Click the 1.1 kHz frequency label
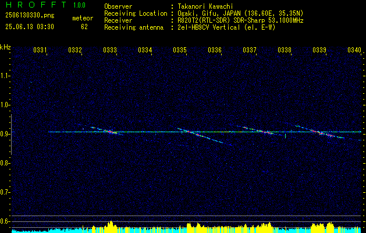The image size is (366, 233). point(5,76)
